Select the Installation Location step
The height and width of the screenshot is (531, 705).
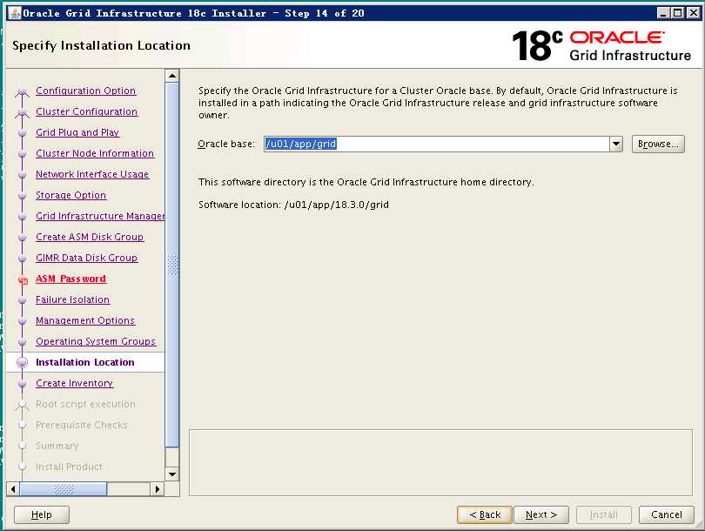[x=85, y=362]
